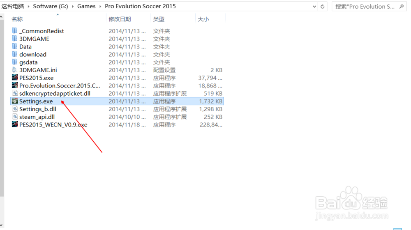This screenshot has width=411, height=230.
Task: Click the Settings_b.dll file icon
Action: click(15, 109)
